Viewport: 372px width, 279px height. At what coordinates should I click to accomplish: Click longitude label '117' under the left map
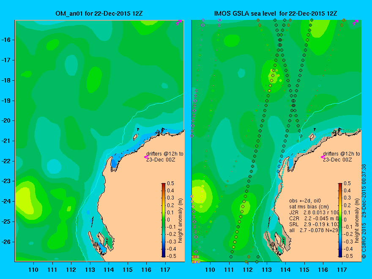click(x=165, y=270)
